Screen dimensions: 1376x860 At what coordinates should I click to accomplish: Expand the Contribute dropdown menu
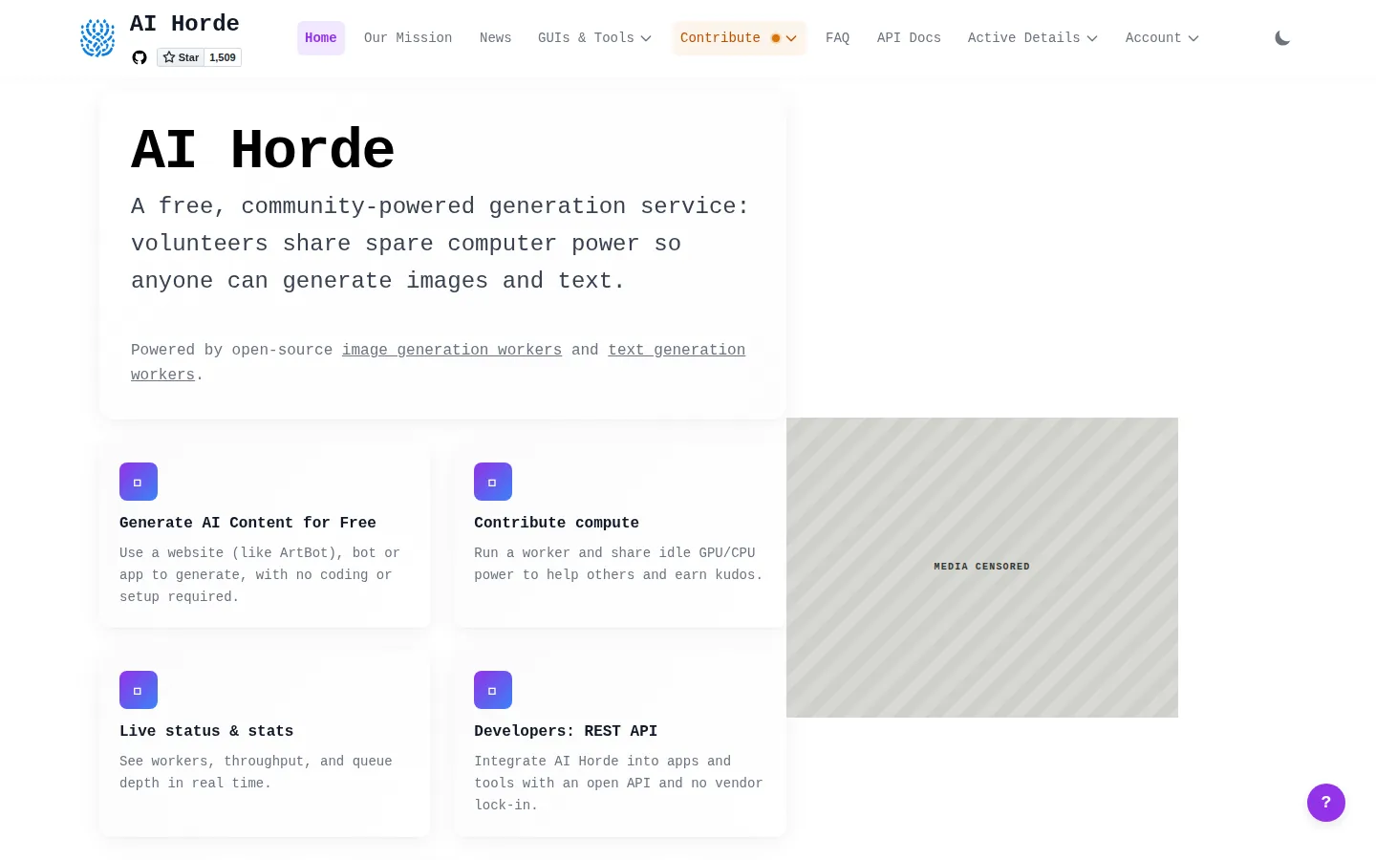click(739, 38)
